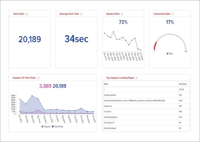Click the info icon beside Bounce Rate

pyautogui.click(x=122, y=14)
